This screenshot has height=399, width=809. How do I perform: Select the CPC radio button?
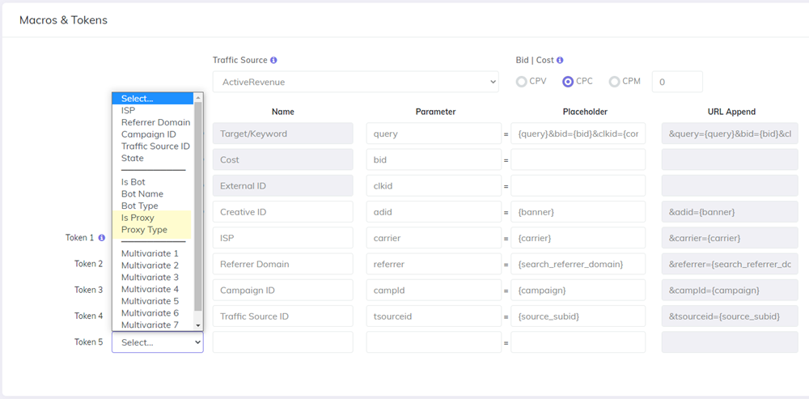(568, 82)
